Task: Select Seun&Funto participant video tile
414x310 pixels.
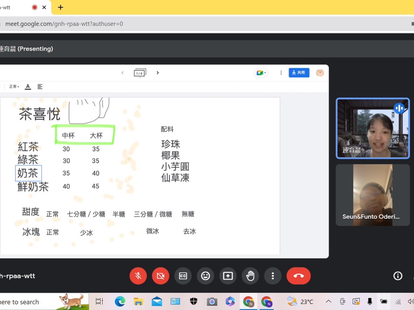Action: click(373, 195)
